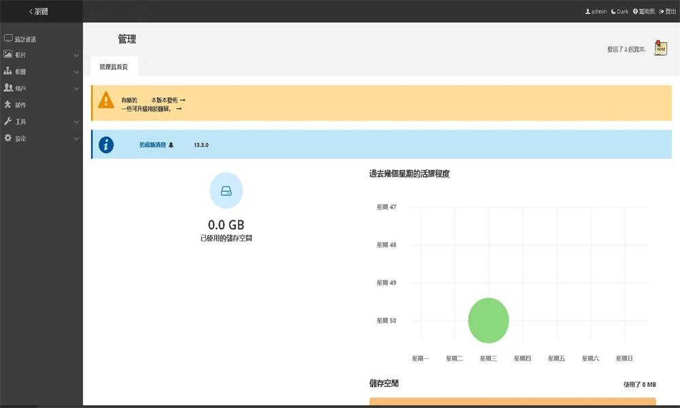
Task: Click the admin user link
Action: tap(596, 12)
